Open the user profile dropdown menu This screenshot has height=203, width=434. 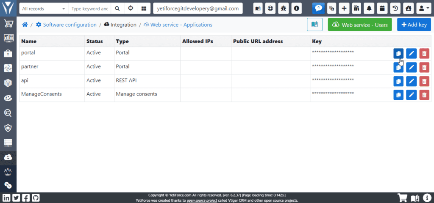pyautogui.click(x=423, y=8)
